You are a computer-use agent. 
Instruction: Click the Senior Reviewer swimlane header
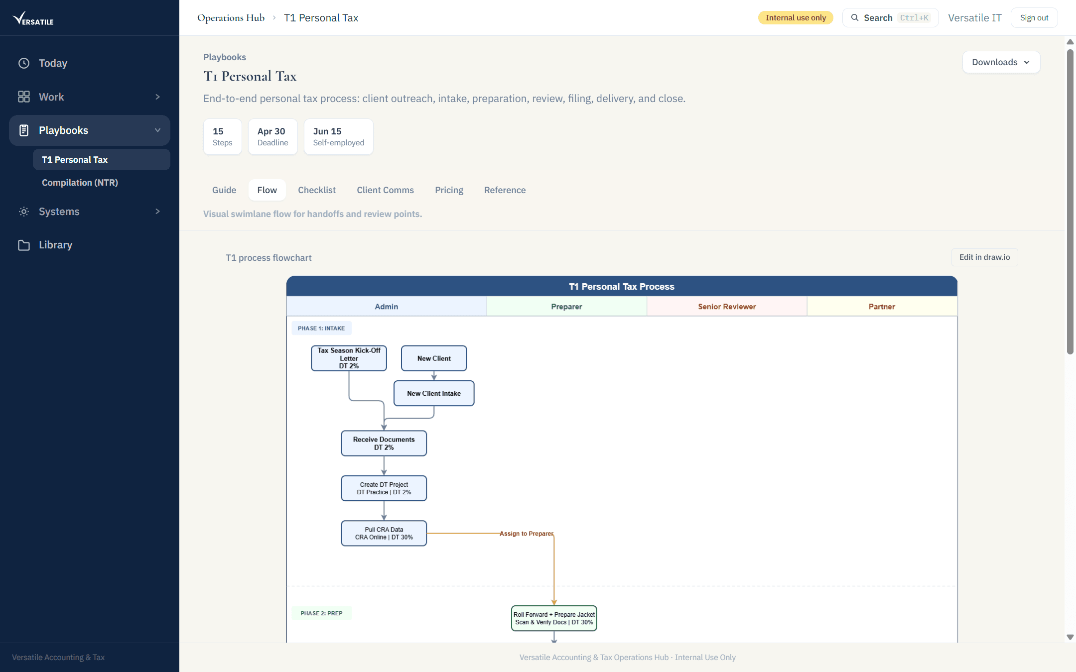point(727,307)
